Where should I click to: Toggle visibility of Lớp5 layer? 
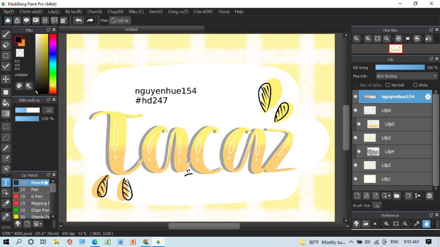(x=359, y=124)
